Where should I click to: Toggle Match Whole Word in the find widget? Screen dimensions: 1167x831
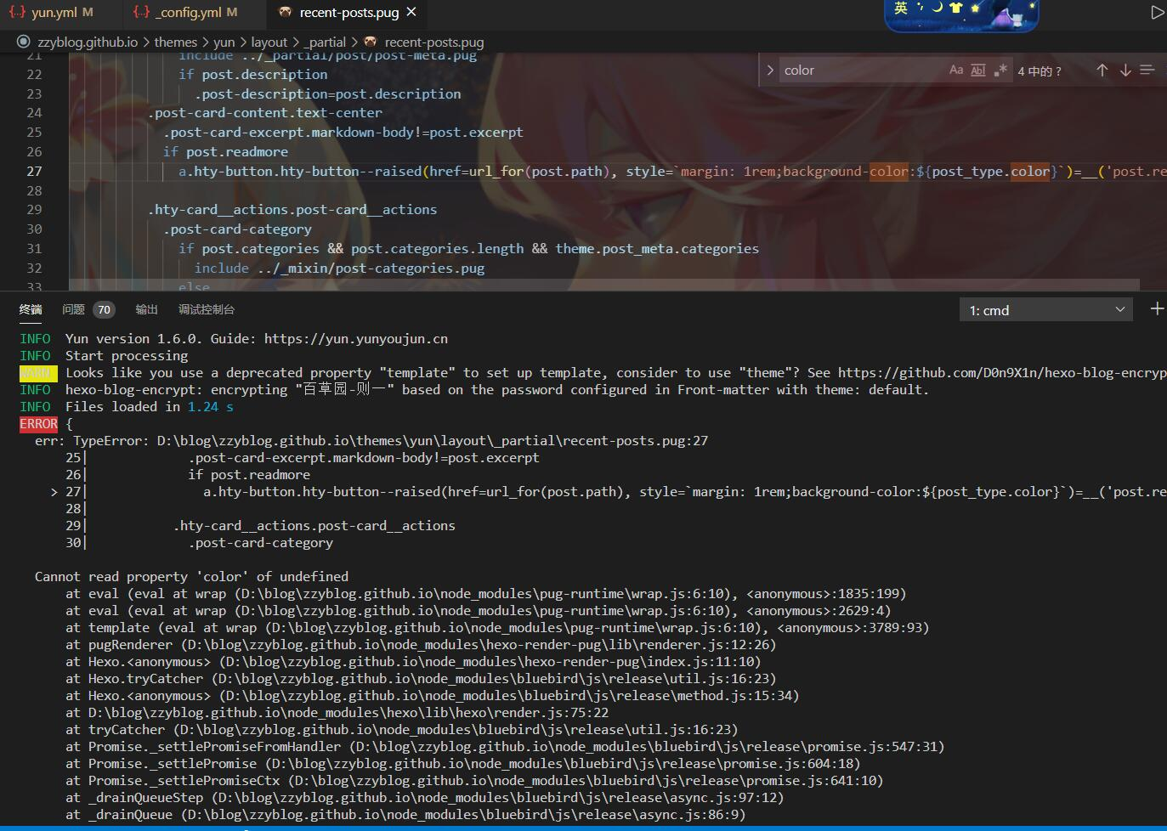978,70
